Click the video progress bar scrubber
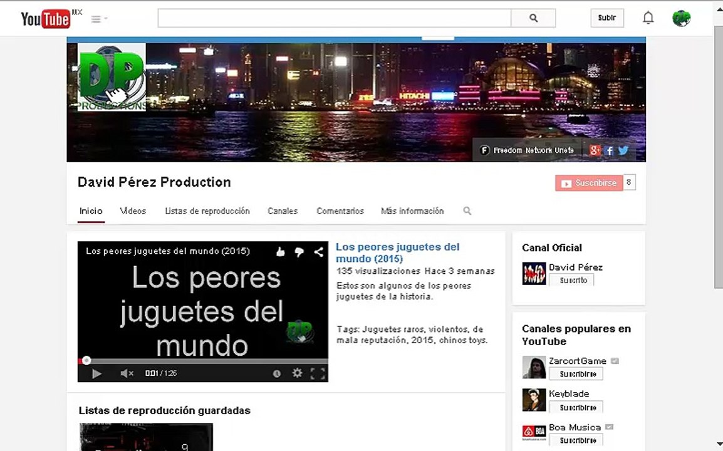Image resolution: width=723 pixels, height=451 pixels. coord(86,361)
